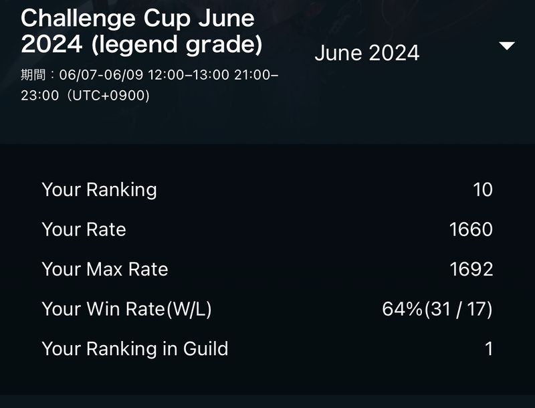535x408 pixels.
Task: Tap the rate value 1660
Action: (471, 229)
